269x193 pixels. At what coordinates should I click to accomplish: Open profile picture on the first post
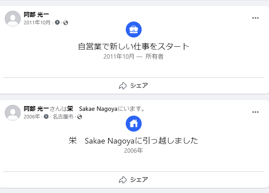13,19
